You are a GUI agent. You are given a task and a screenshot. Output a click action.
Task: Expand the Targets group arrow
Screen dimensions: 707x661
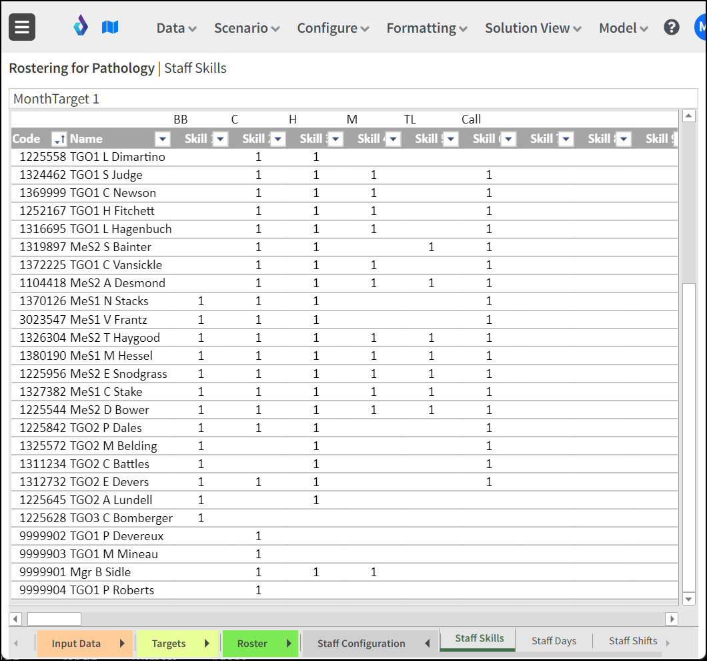(207, 644)
